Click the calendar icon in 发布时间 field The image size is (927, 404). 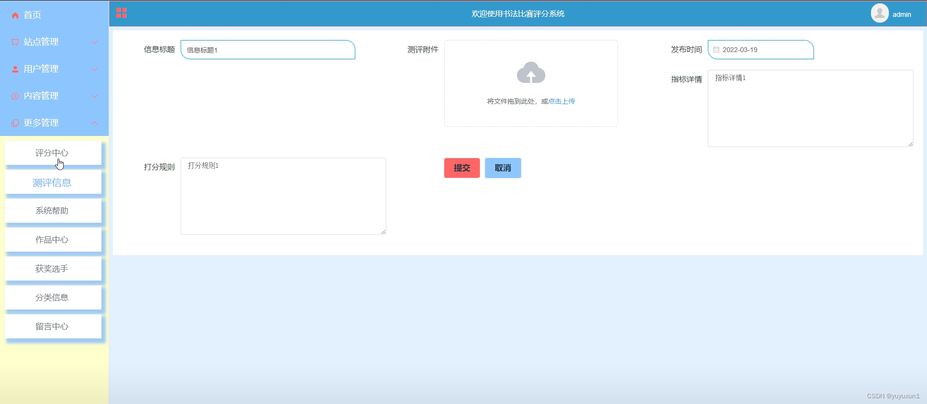point(716,50)
